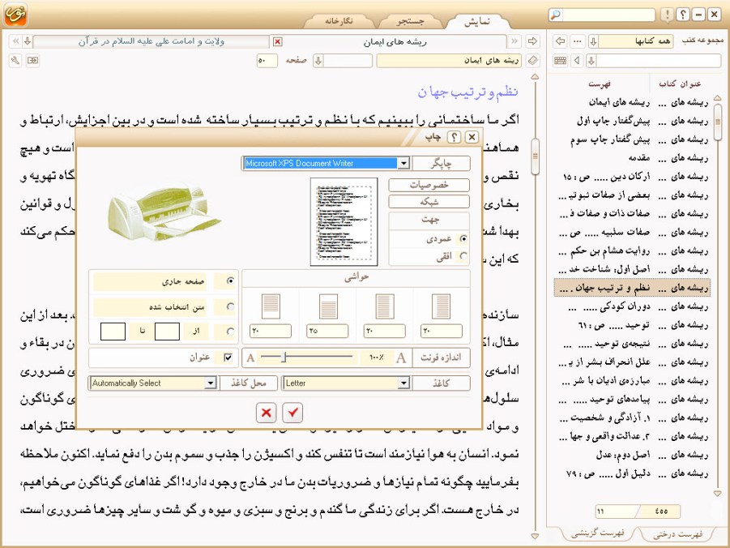Click the book list scrollbar handle
The height and width of the screenshot is (548, 730).
(717, 122)
